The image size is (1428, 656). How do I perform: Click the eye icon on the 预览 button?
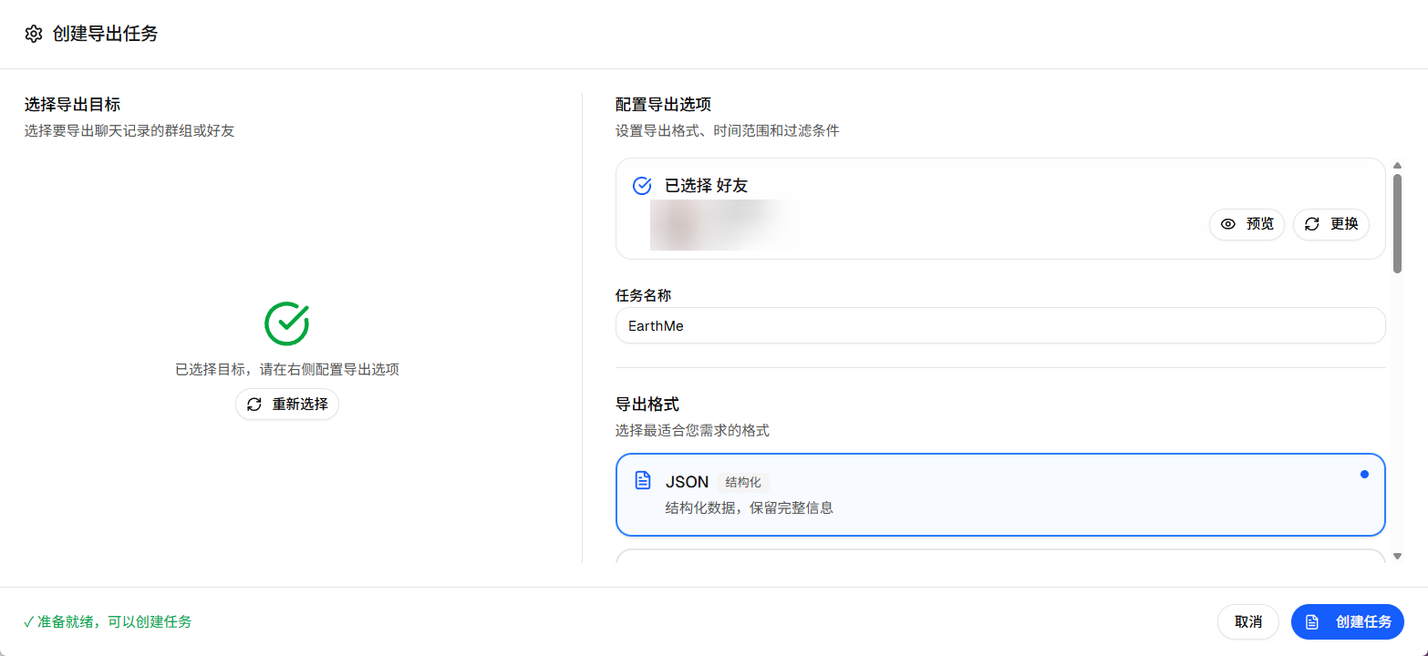point(1226,224)
